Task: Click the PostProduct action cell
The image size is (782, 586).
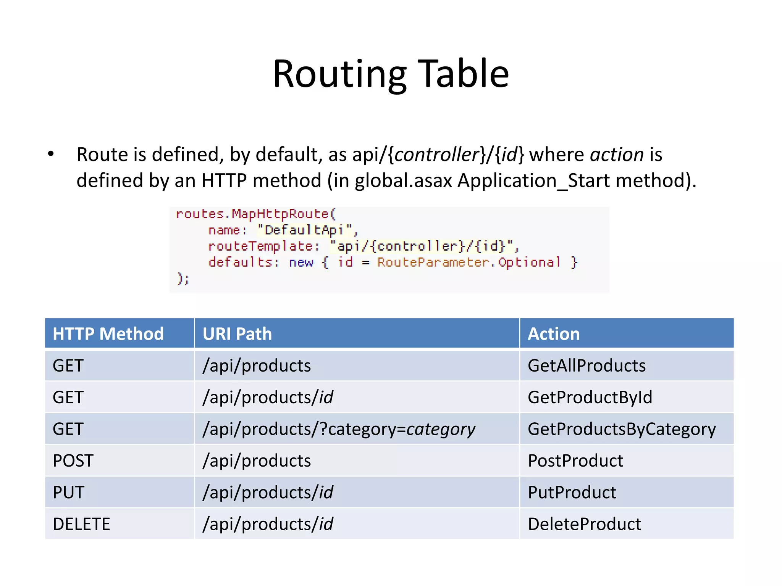Action: tap(575, 461)
